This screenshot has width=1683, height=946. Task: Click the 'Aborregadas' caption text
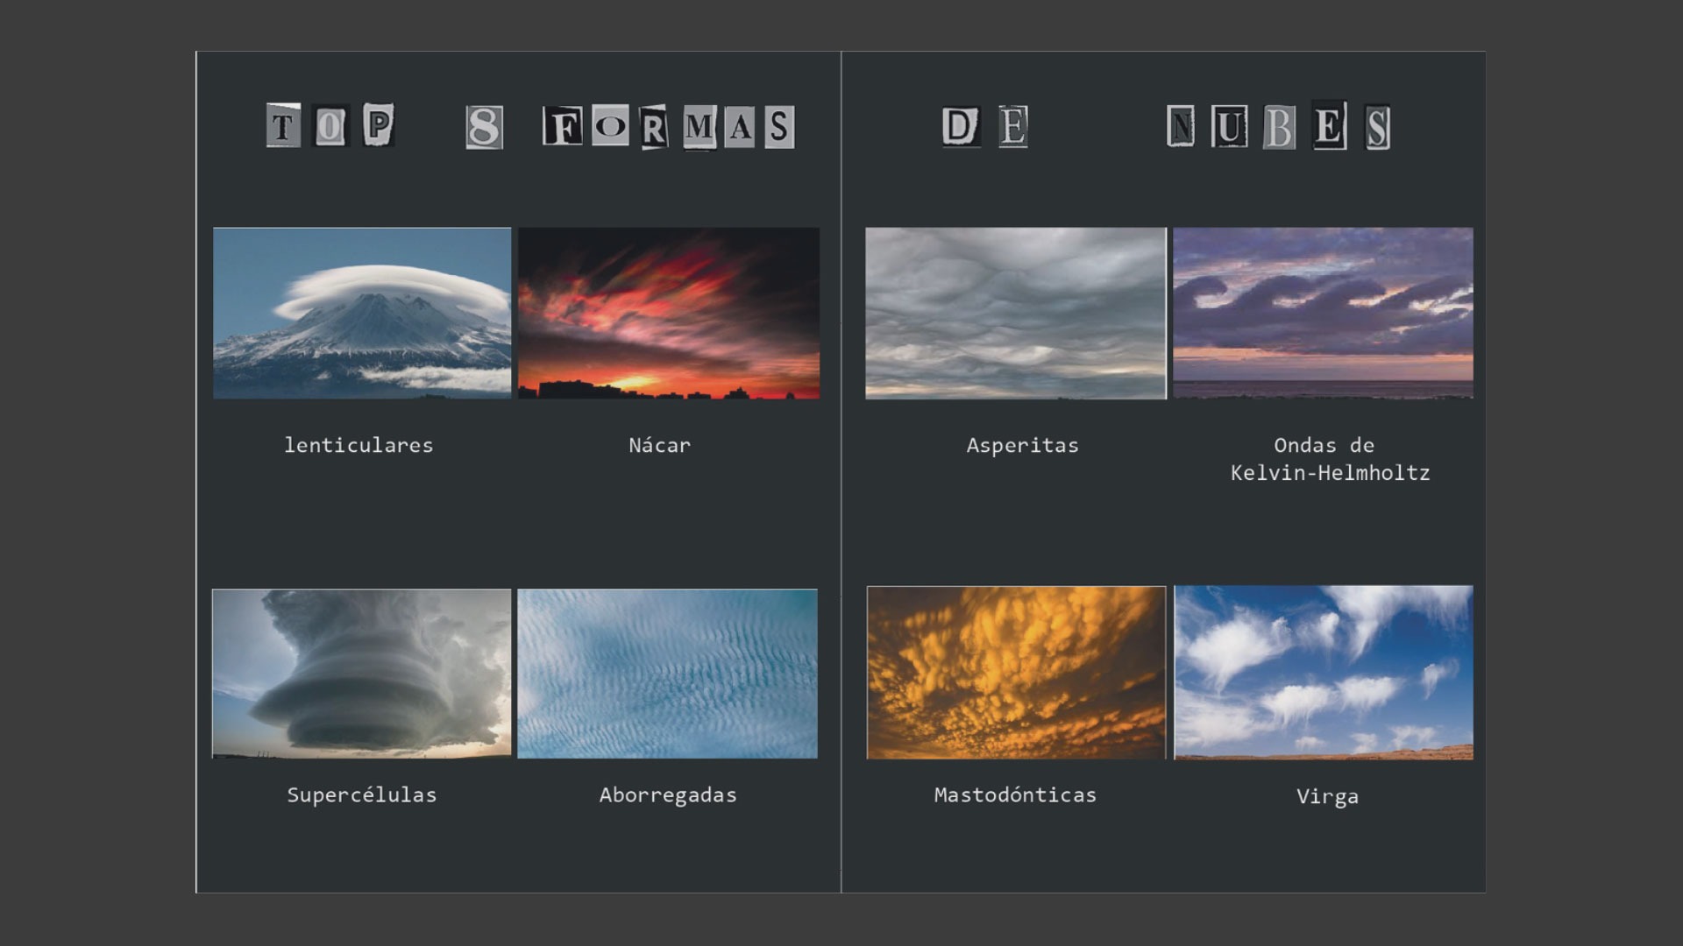tap(668, 794)
